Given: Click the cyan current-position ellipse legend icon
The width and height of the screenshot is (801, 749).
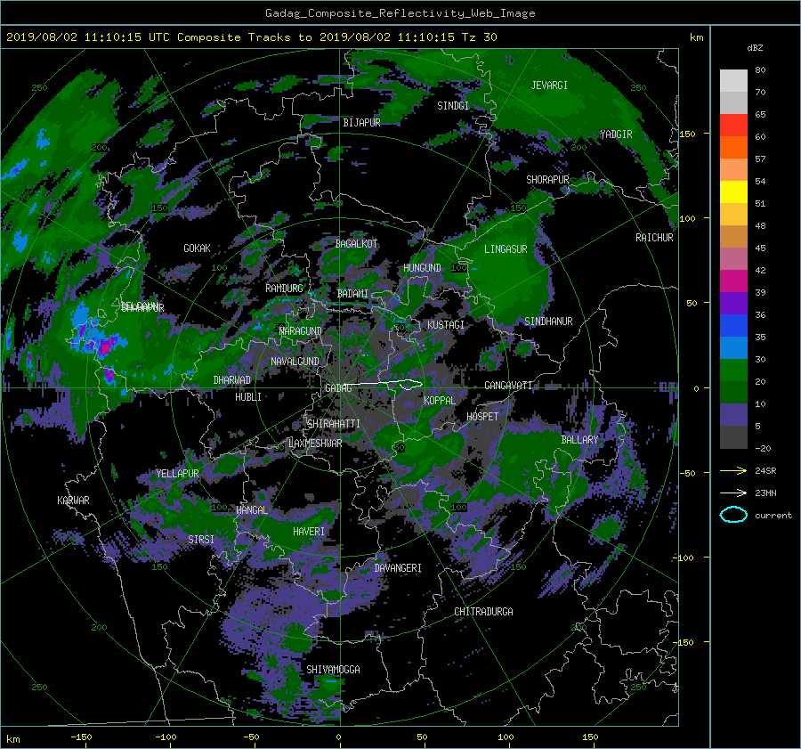Looking at the screenshot, I should (733, 515).
